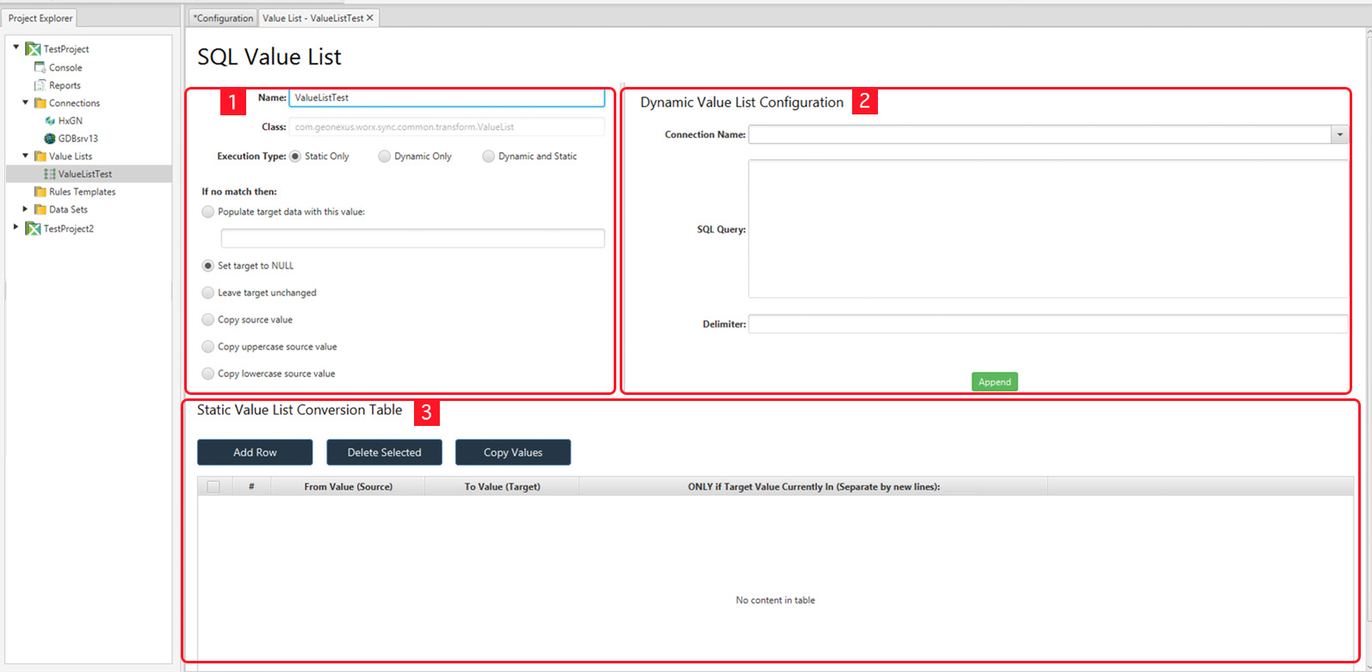
Task: Select the ValueListTest list icon
Action: [x=50, y=174]
